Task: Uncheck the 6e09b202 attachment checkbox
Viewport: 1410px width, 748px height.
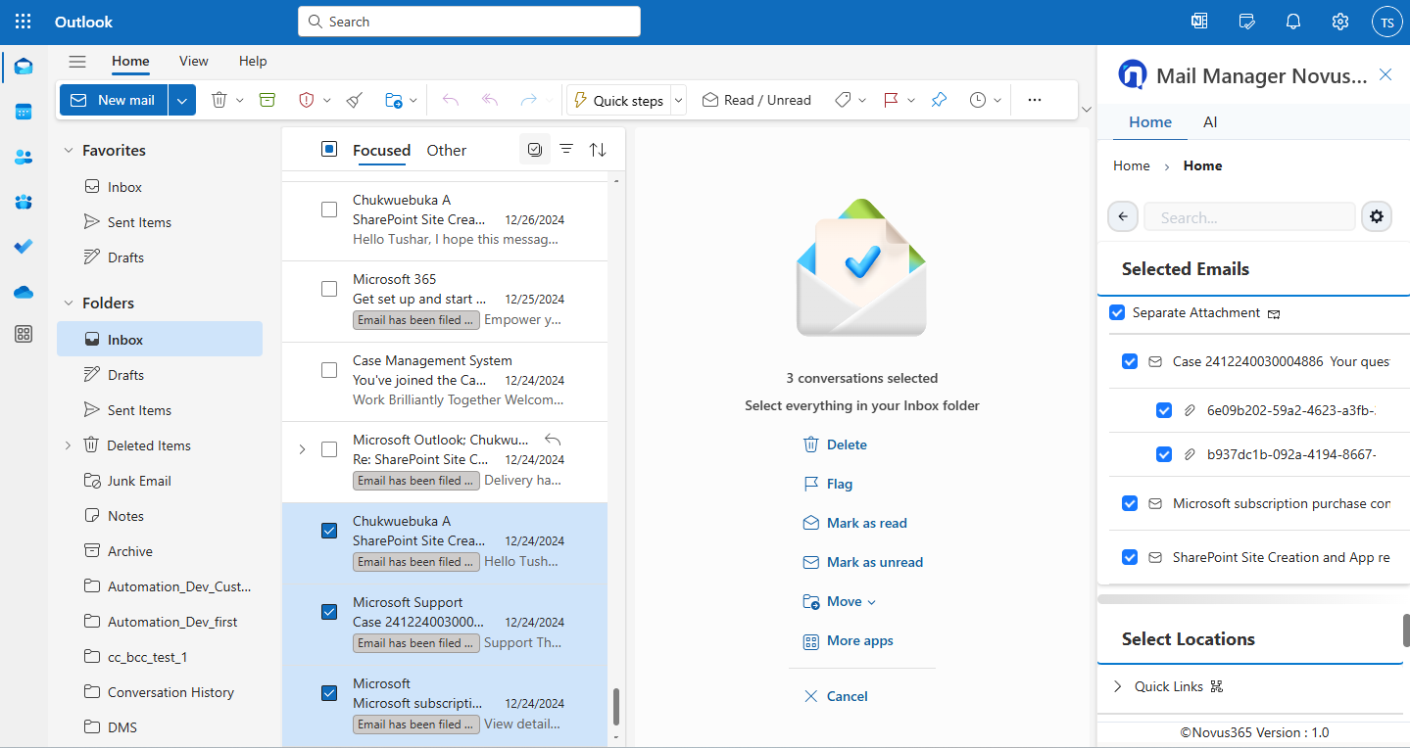Action: 1164,410
